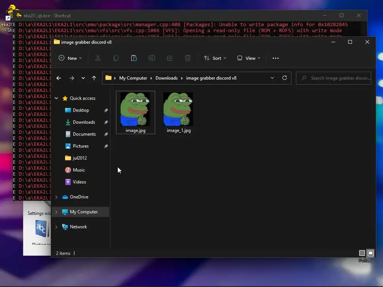
Task: Click the search box in Explorer
Action: coord(333,78)
